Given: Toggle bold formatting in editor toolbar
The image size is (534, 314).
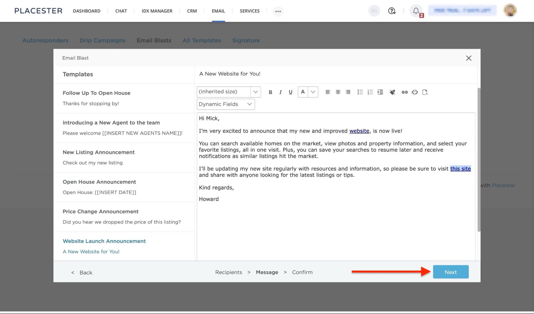Looking at the screenshot, I should click(x=270, y=92).
